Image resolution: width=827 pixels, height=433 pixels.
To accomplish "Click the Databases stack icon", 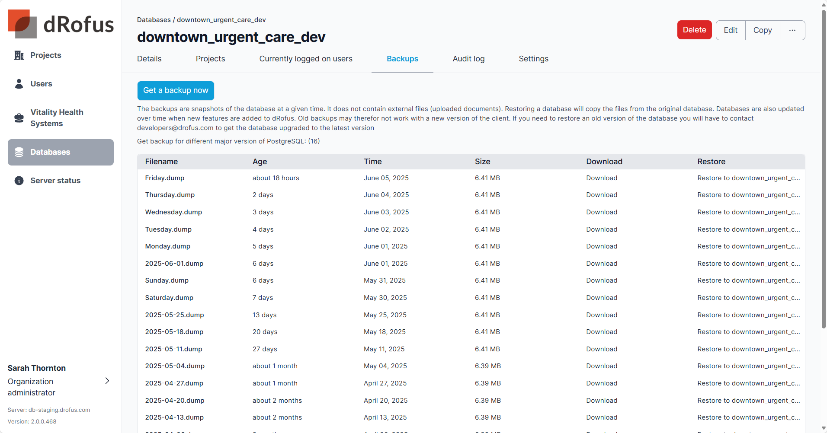I will [x=19, y=152].
